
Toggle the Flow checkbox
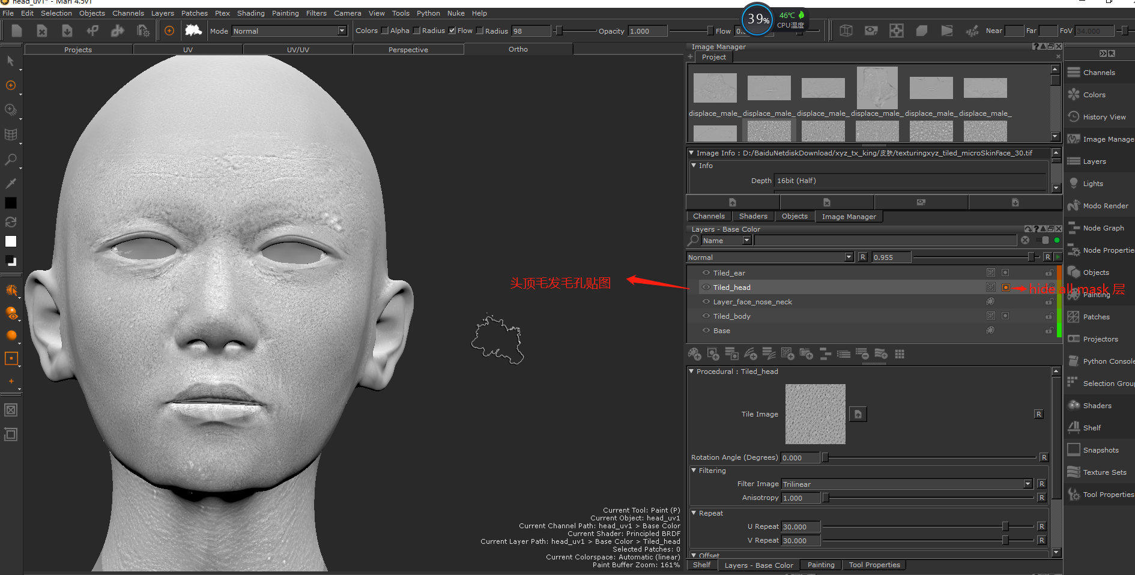pos(479,31)
